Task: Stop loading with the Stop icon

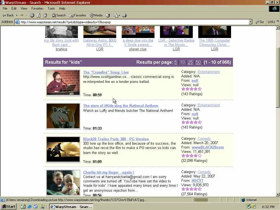Action: click(32, 15)
